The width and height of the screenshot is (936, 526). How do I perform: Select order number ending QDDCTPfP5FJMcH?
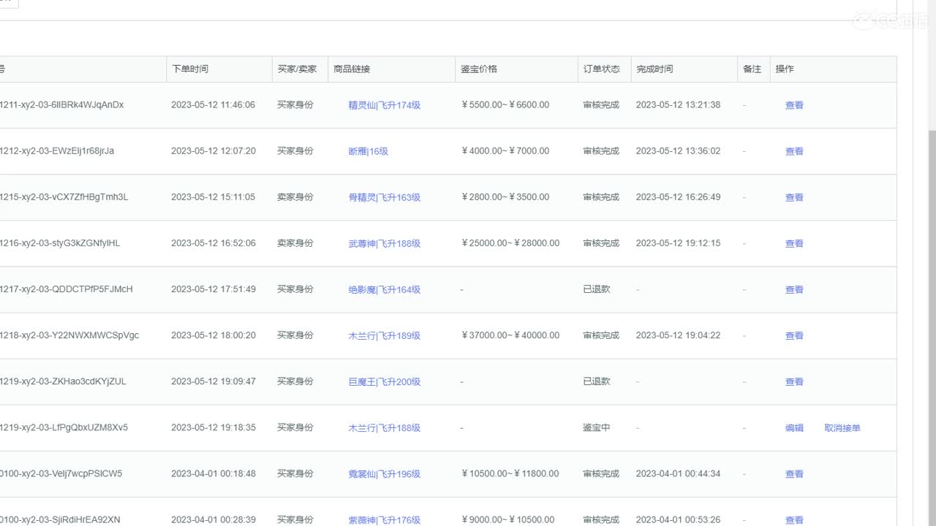tap(67, 289)
